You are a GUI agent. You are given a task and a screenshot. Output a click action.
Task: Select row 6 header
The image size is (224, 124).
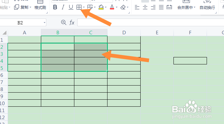point(4,75)
